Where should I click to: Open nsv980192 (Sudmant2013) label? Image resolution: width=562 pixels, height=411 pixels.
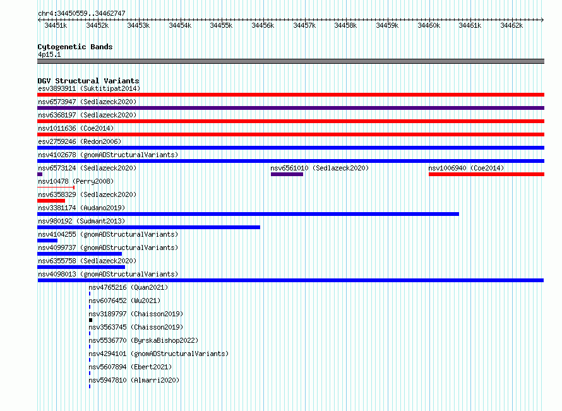click(81, 221)
